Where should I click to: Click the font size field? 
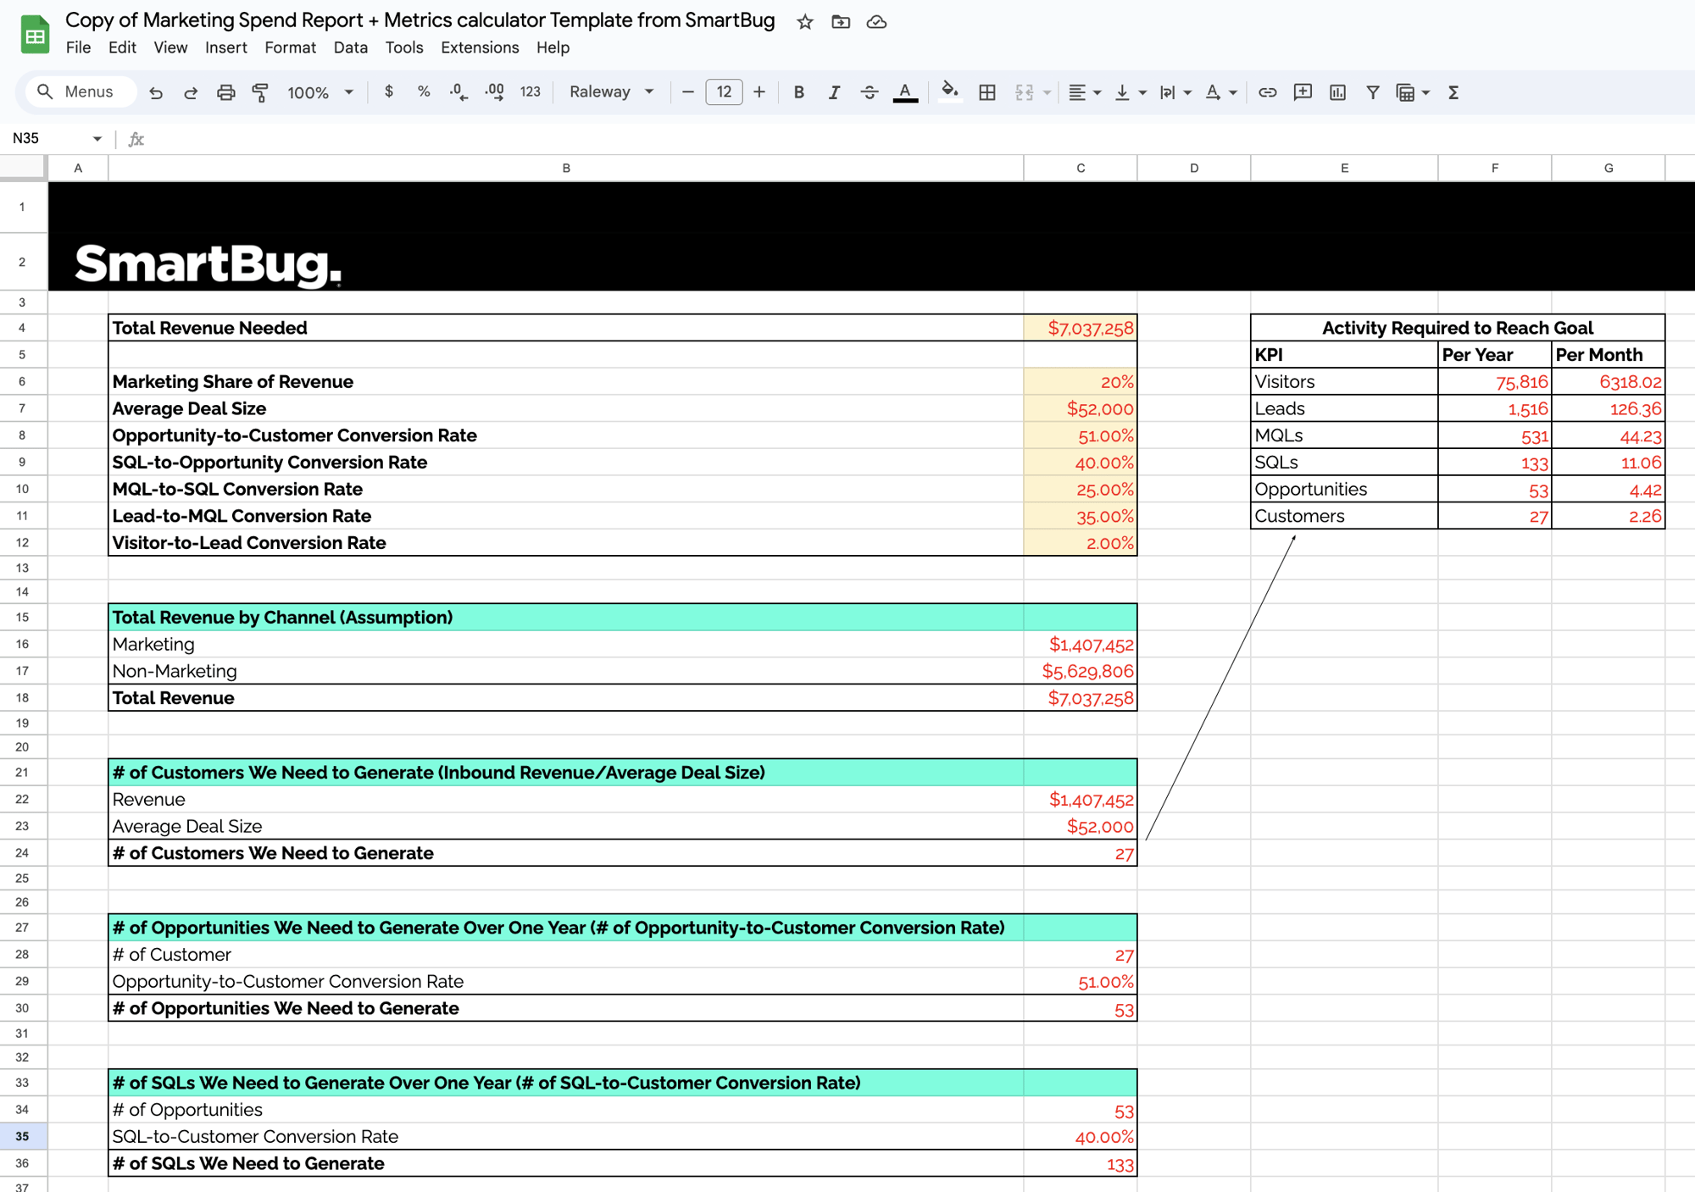[x=724, y=92]
